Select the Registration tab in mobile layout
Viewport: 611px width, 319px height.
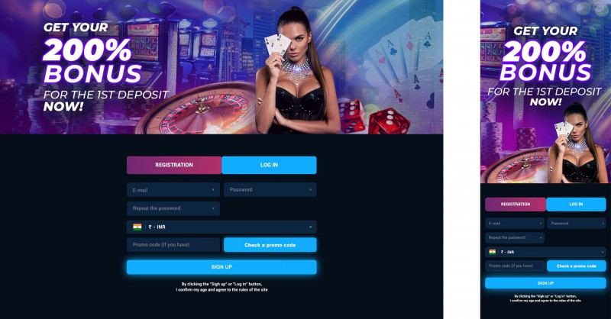point(516,204)
